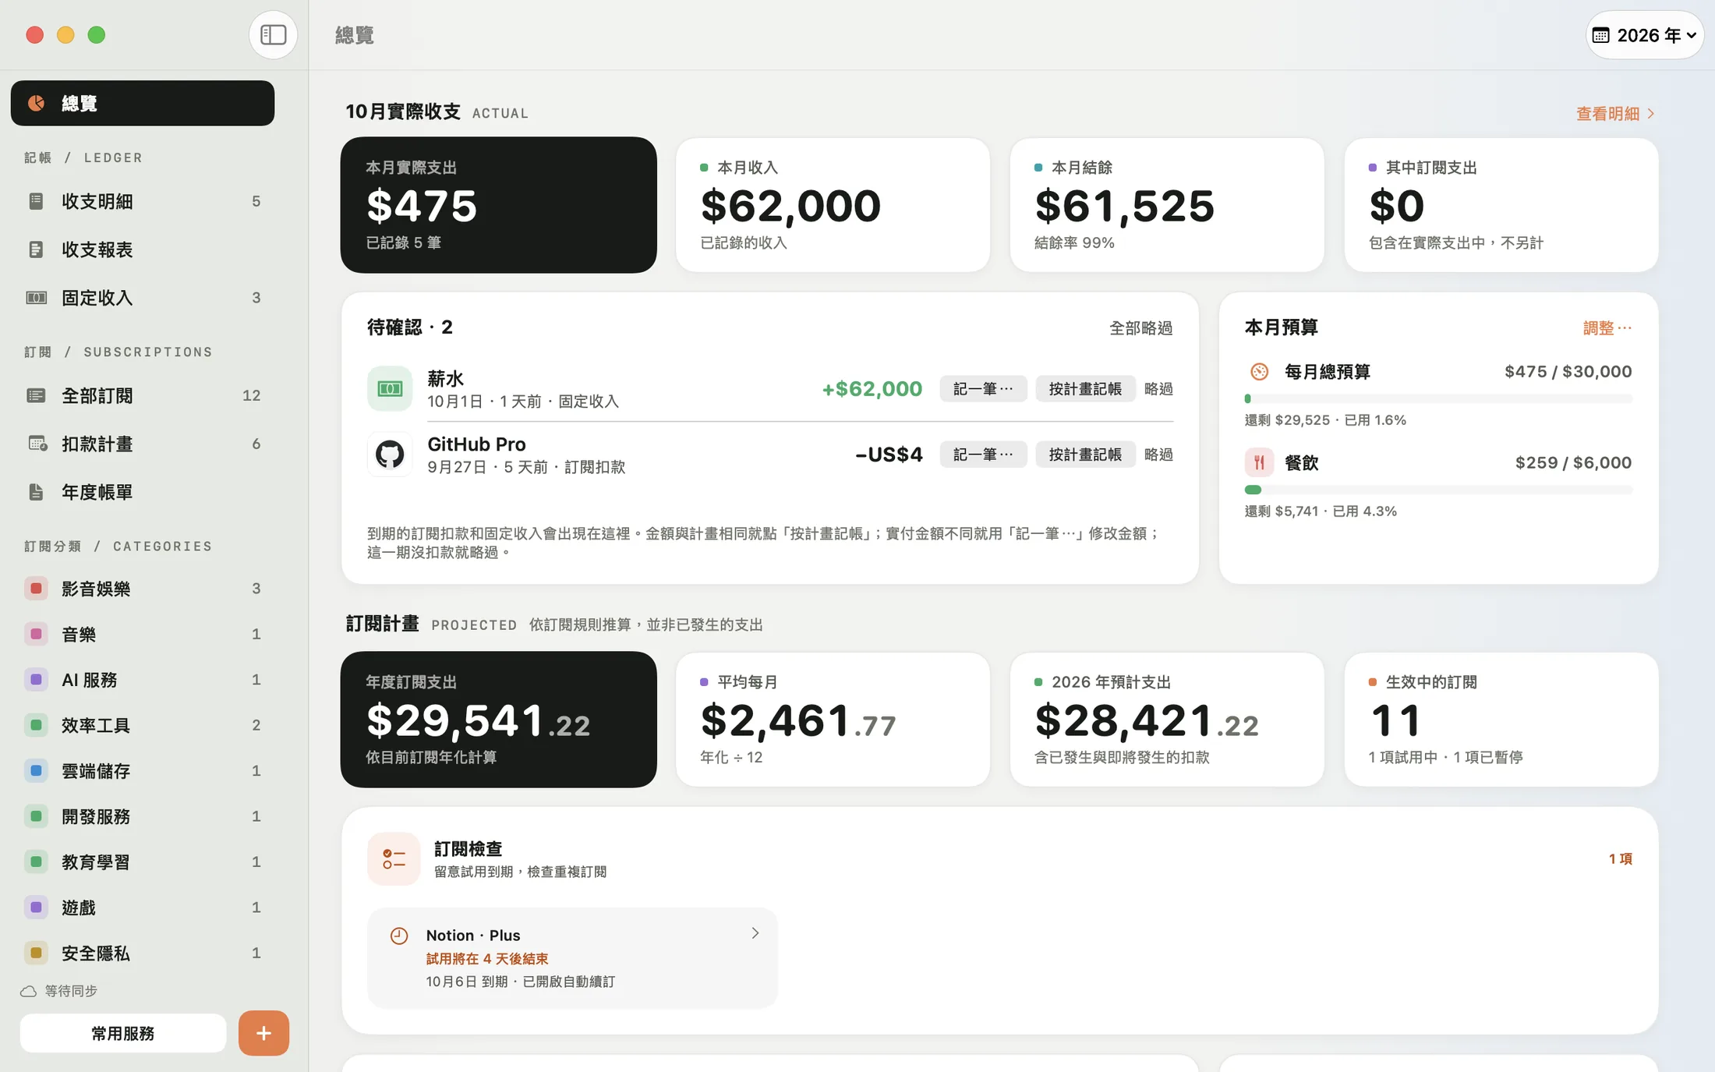Click the 每月總預算 gauge icon

coord(1259,372)
